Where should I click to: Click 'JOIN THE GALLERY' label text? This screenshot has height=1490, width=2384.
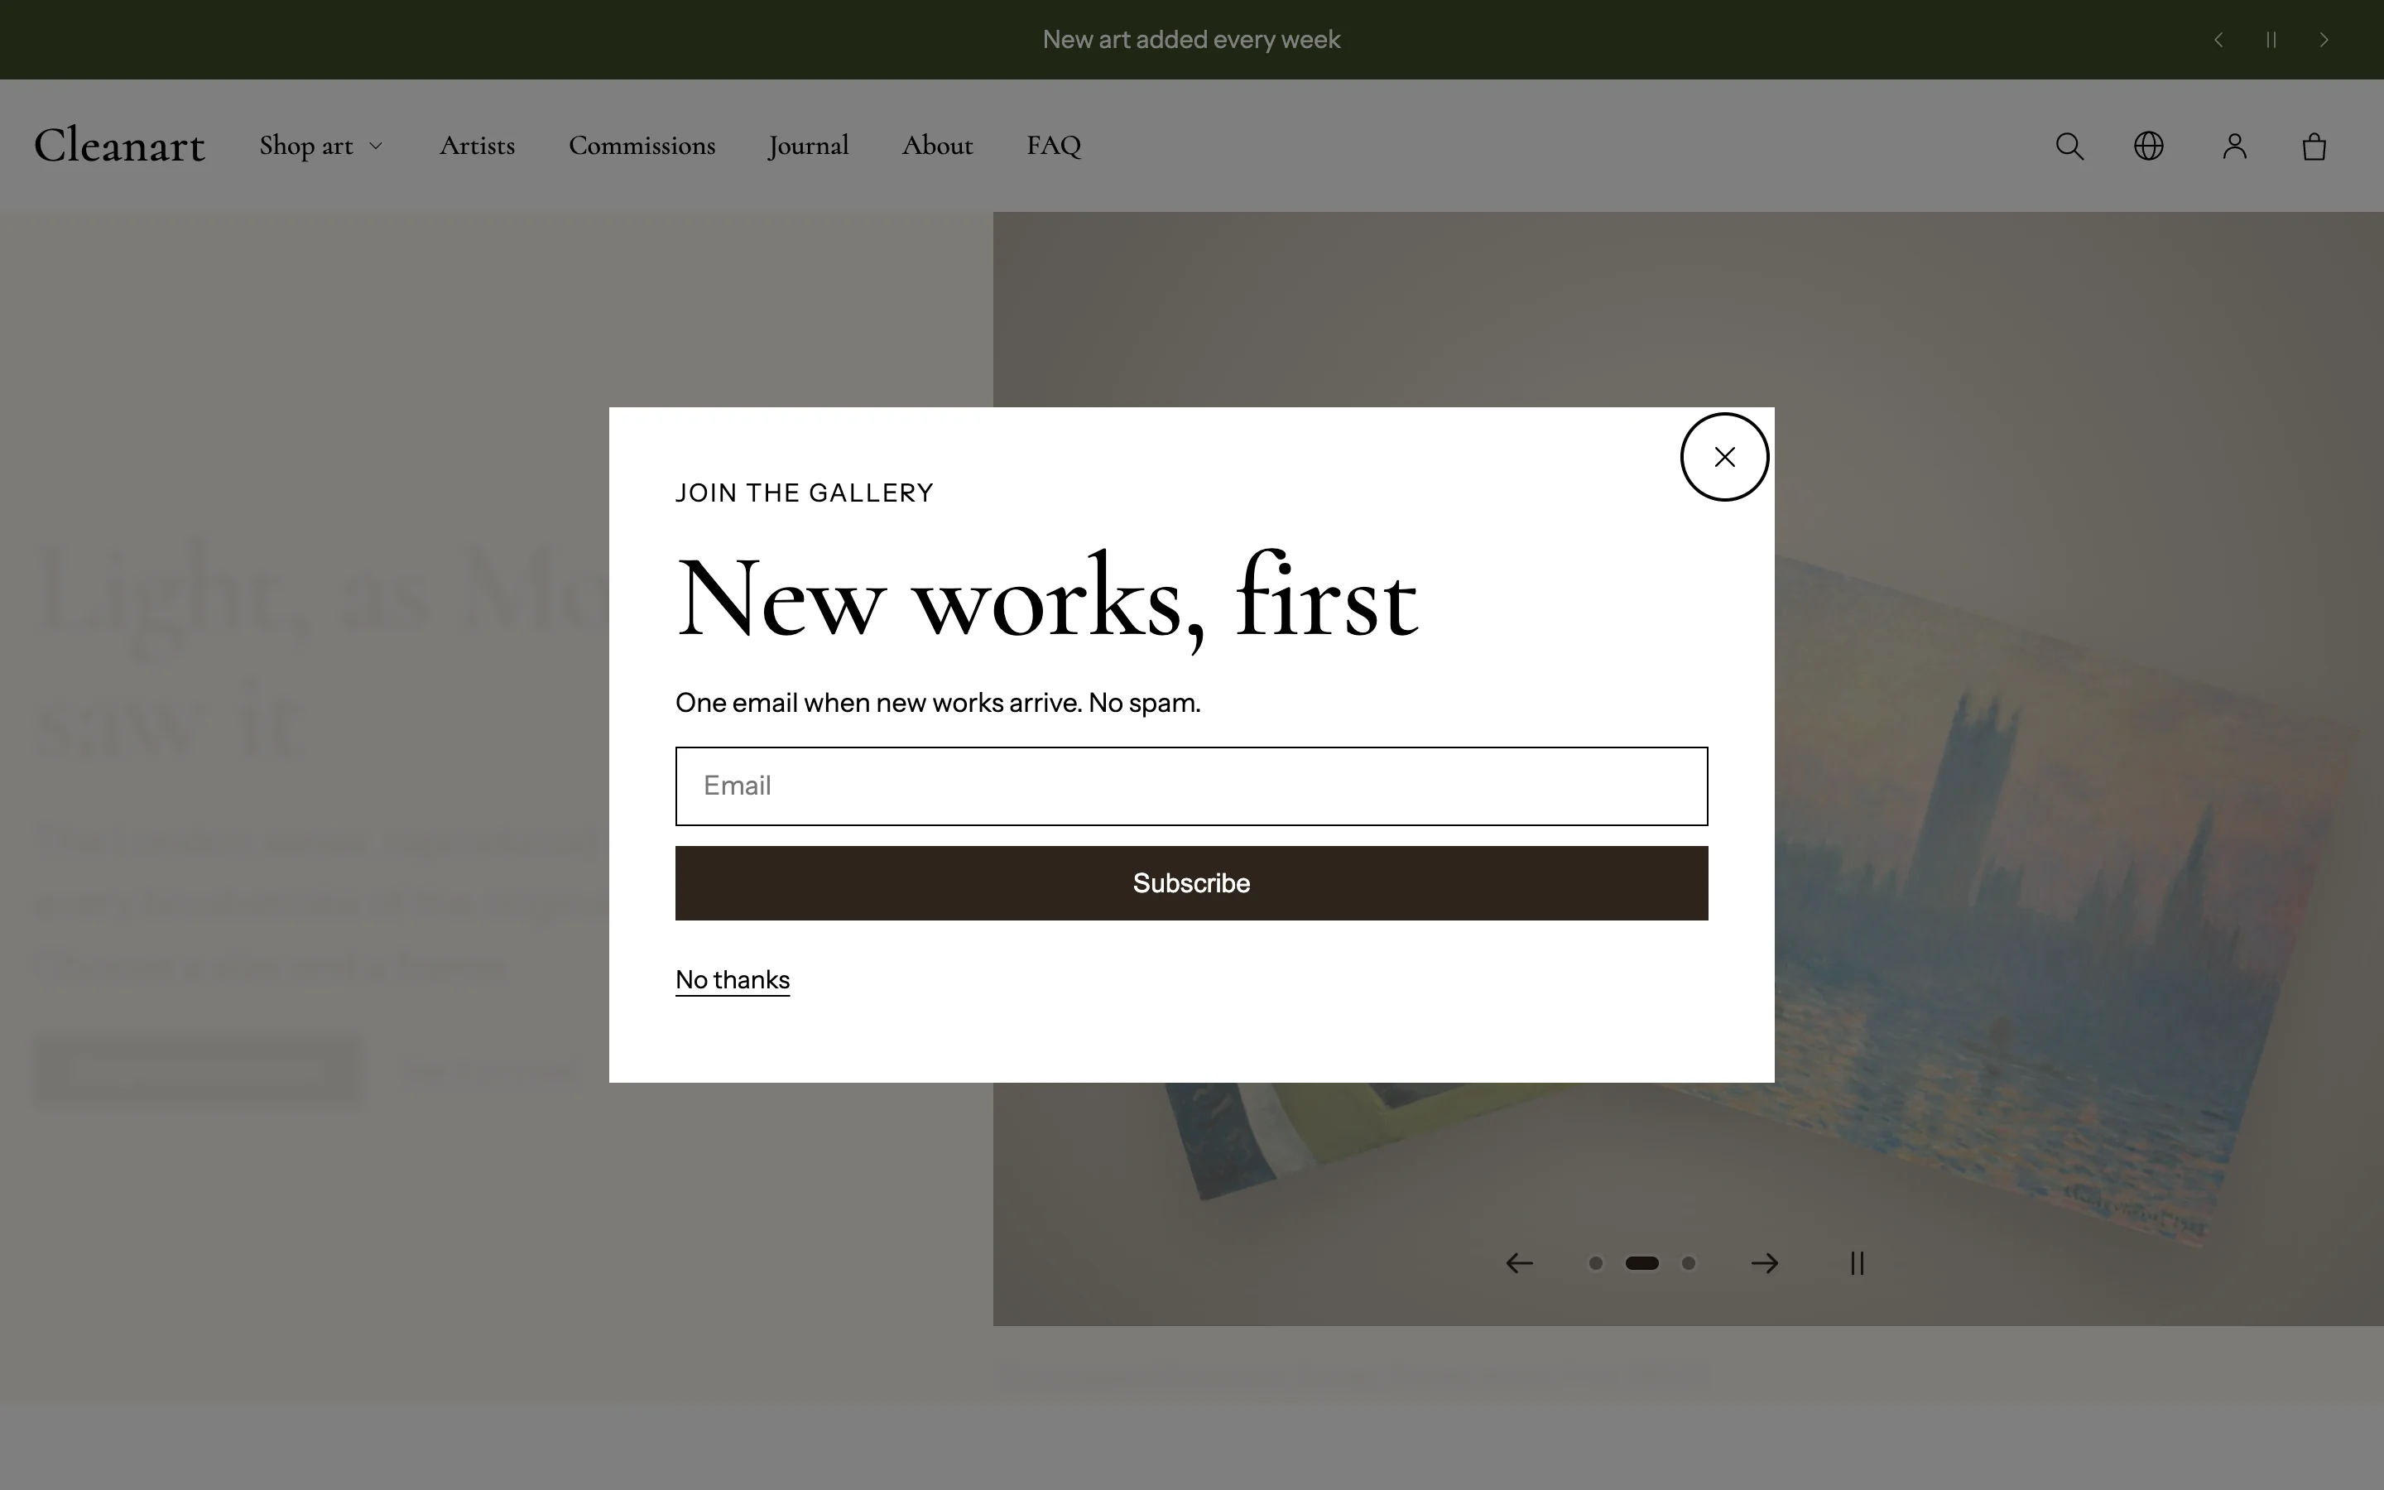coord(804,493)
